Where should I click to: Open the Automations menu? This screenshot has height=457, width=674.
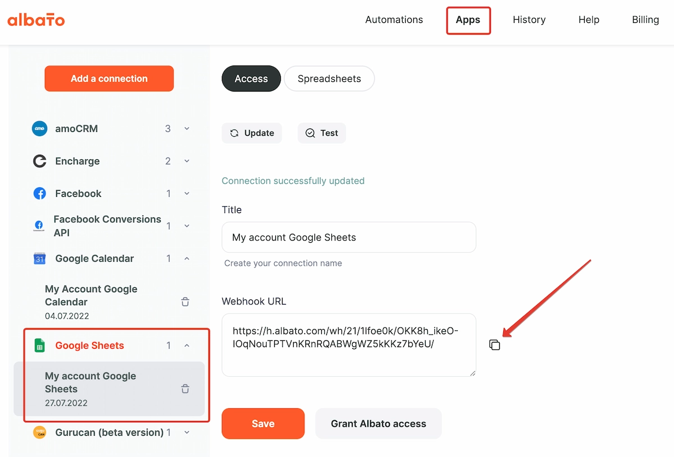[x=394, y=20]
